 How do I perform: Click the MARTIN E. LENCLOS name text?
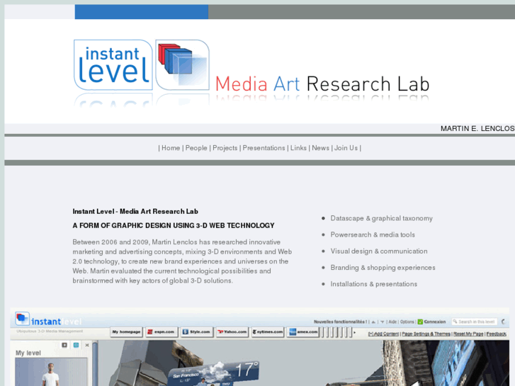pos(477,128)
